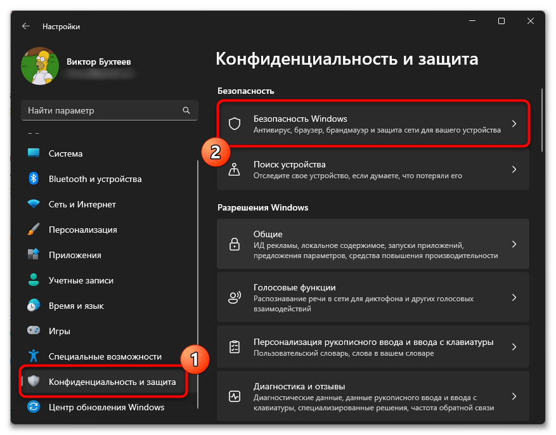The image size is (556, 435).
Task: Open Центр обновления Windows section
Action: click(x=109, y=407)
